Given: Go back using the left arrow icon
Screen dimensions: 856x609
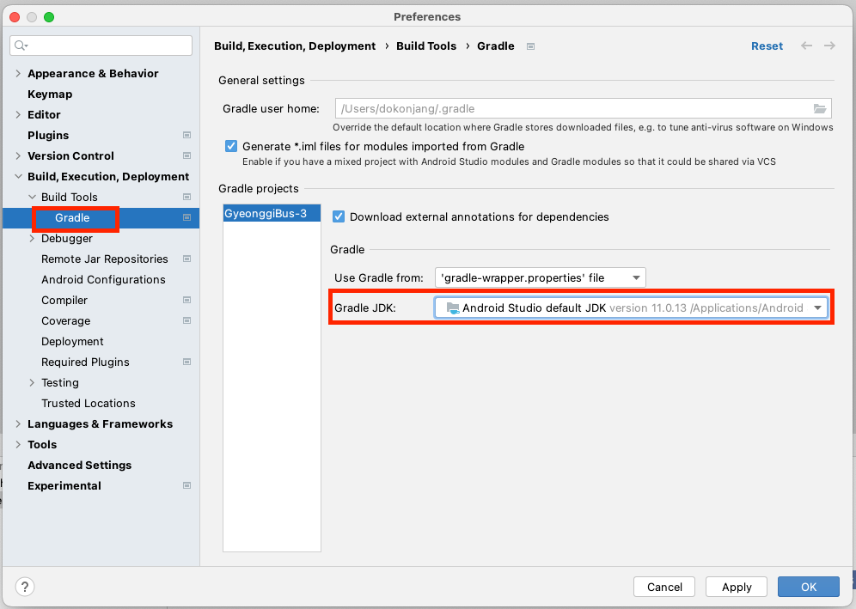Looking at the screenshot, I should [x=806, y=46].
